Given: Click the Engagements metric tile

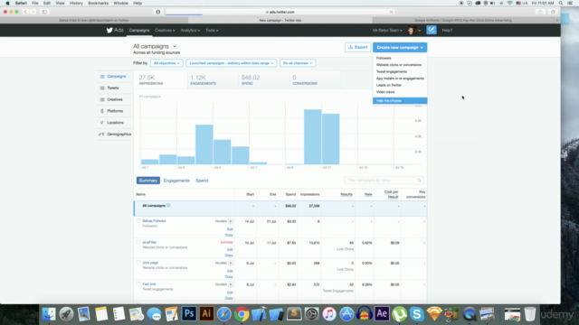Looking at the screenshot, I should click(x=213, y=79).
